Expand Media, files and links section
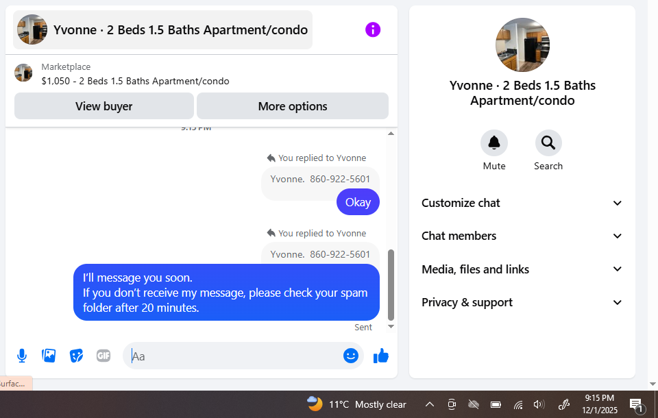Viewport: 658px width, 418px height. coord(522,269)
